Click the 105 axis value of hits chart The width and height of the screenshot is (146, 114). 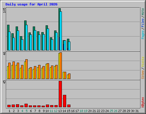(x=4, y=10)
